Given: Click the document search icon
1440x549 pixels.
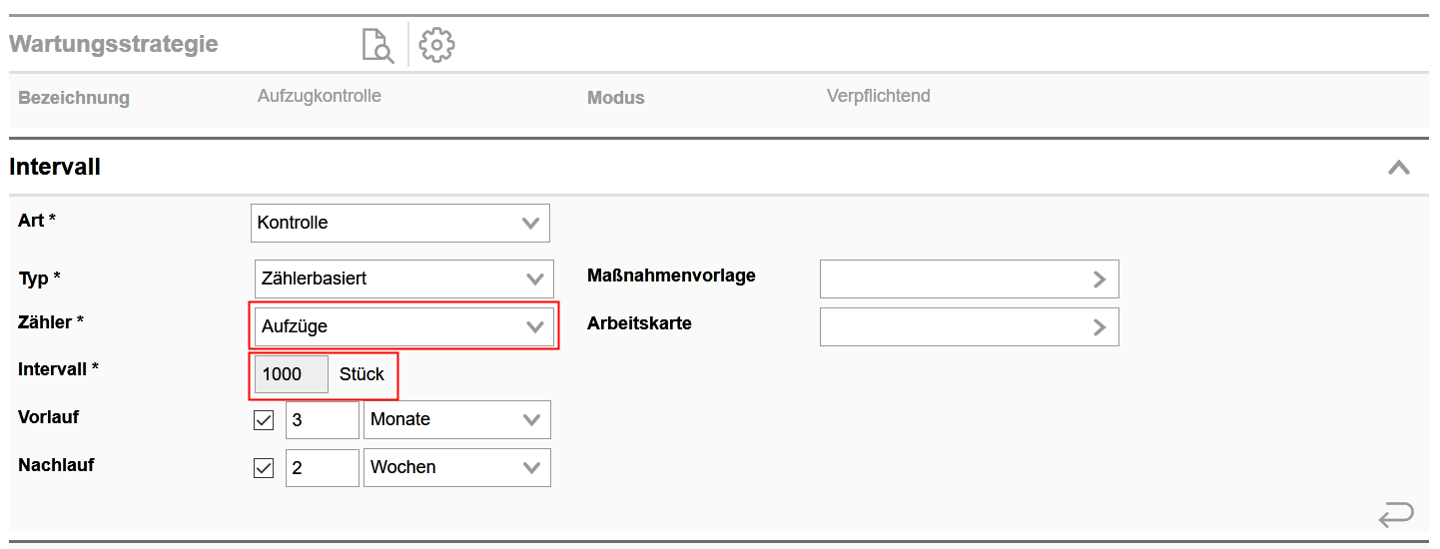Looking at the screenshot, I should tap(377, 46).
